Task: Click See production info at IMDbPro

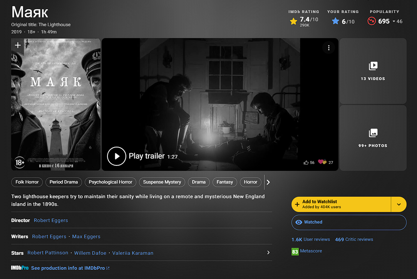Action: tap(70, 268)
